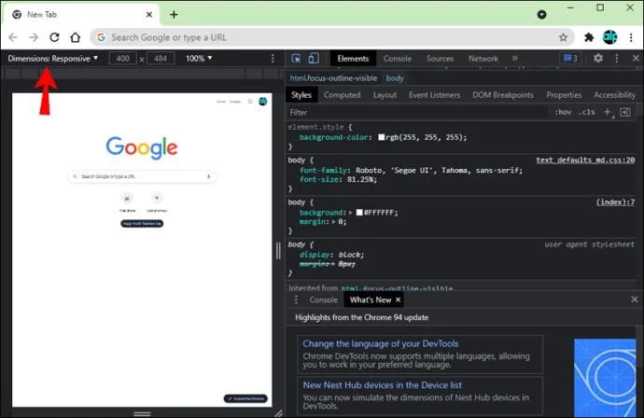The image size is (644, 418).
Task: Open DevTools settings gear
Action: [598, 58]
